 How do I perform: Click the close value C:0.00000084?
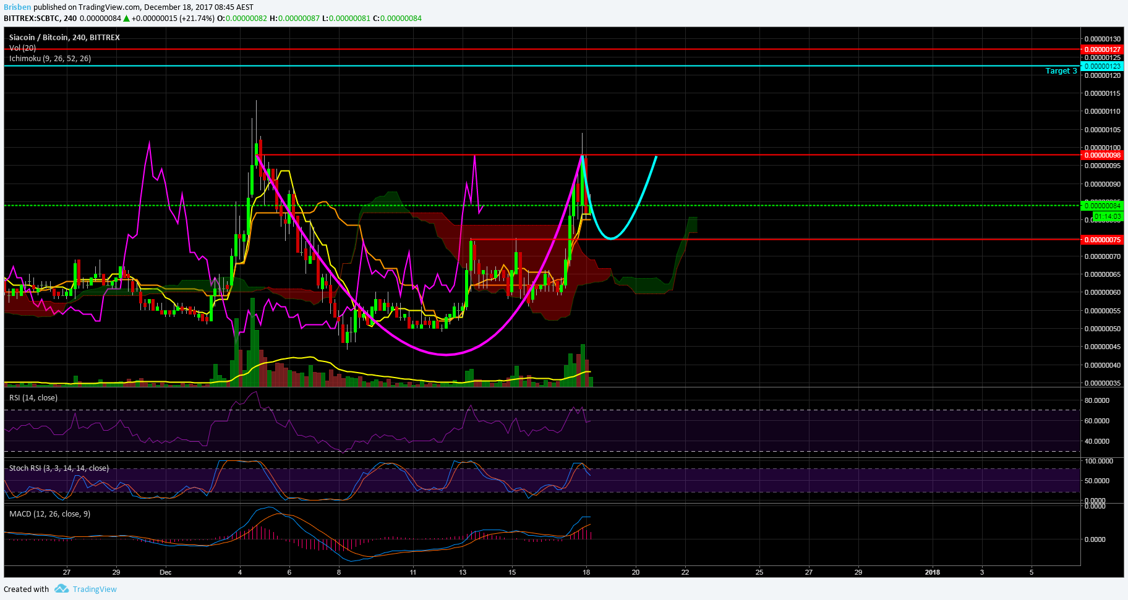(x=397, y=19)
